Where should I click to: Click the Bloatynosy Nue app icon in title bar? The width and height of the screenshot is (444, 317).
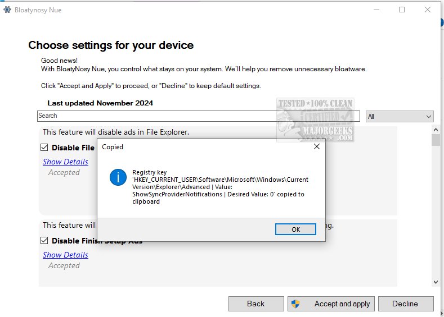coord(8,10)
